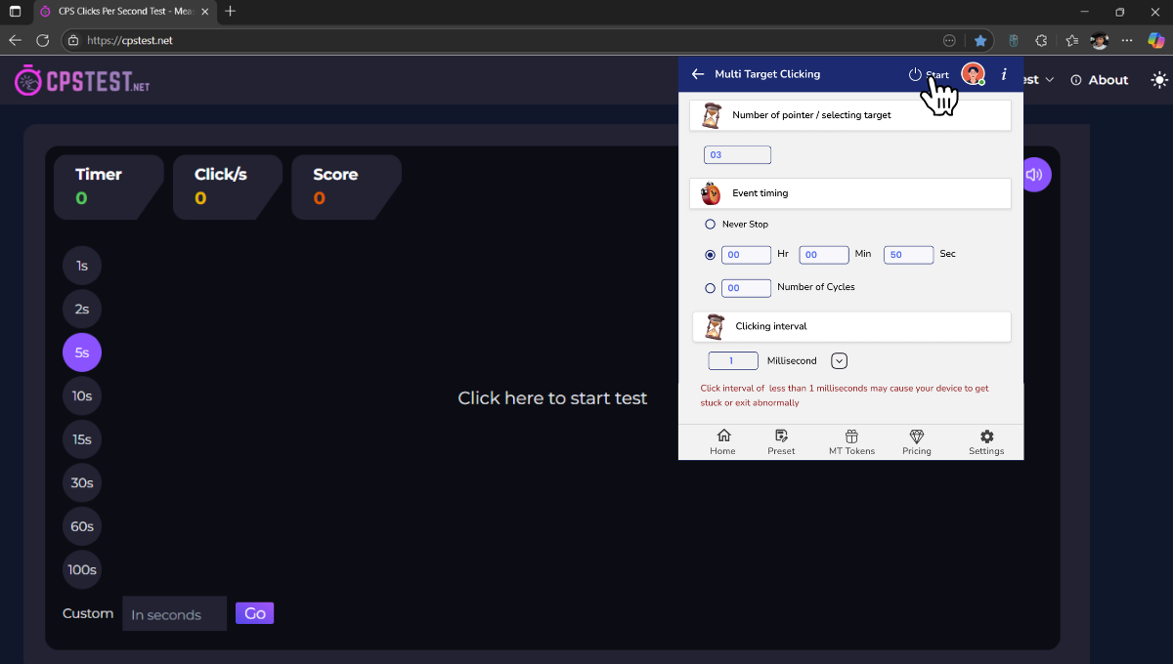Open the Preset tab
This screenshot has width=1173, height=664.
coord(781,441)
